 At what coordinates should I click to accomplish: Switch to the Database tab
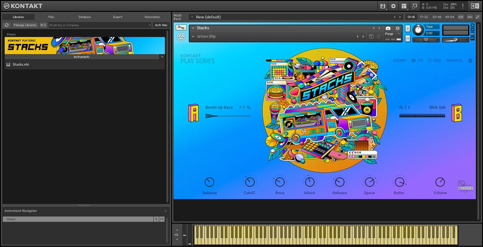[85, 17]
